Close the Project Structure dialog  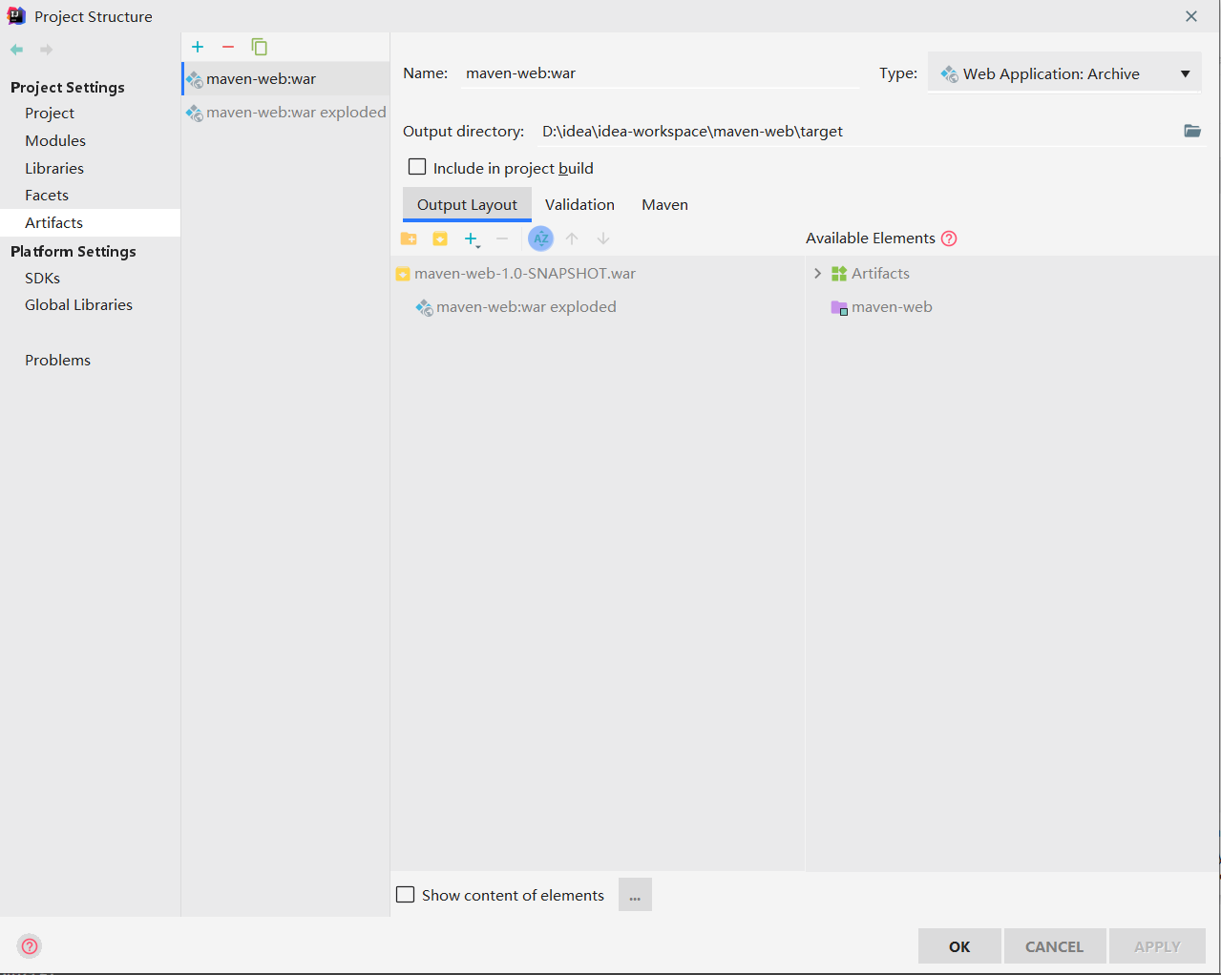1191,16
